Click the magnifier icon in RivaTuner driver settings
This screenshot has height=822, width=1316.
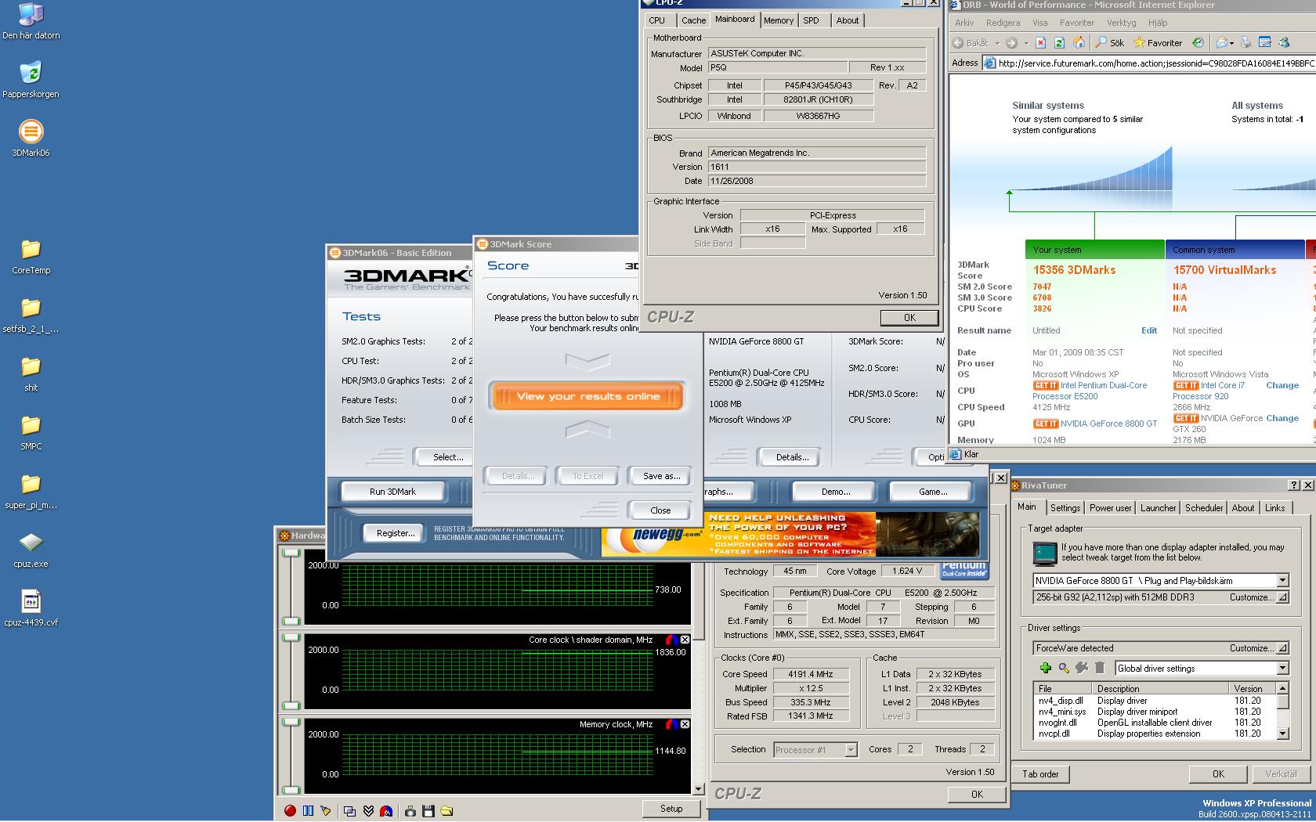(1063, 668)
